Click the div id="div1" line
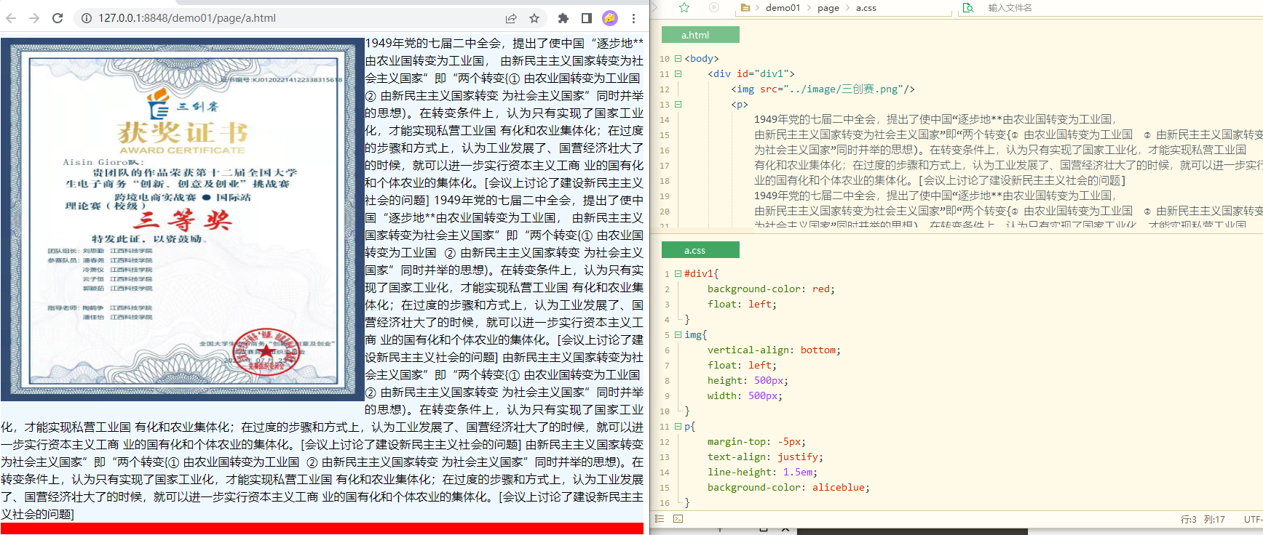This screenshot has width=1263, height=535. (x=751, y=73)
